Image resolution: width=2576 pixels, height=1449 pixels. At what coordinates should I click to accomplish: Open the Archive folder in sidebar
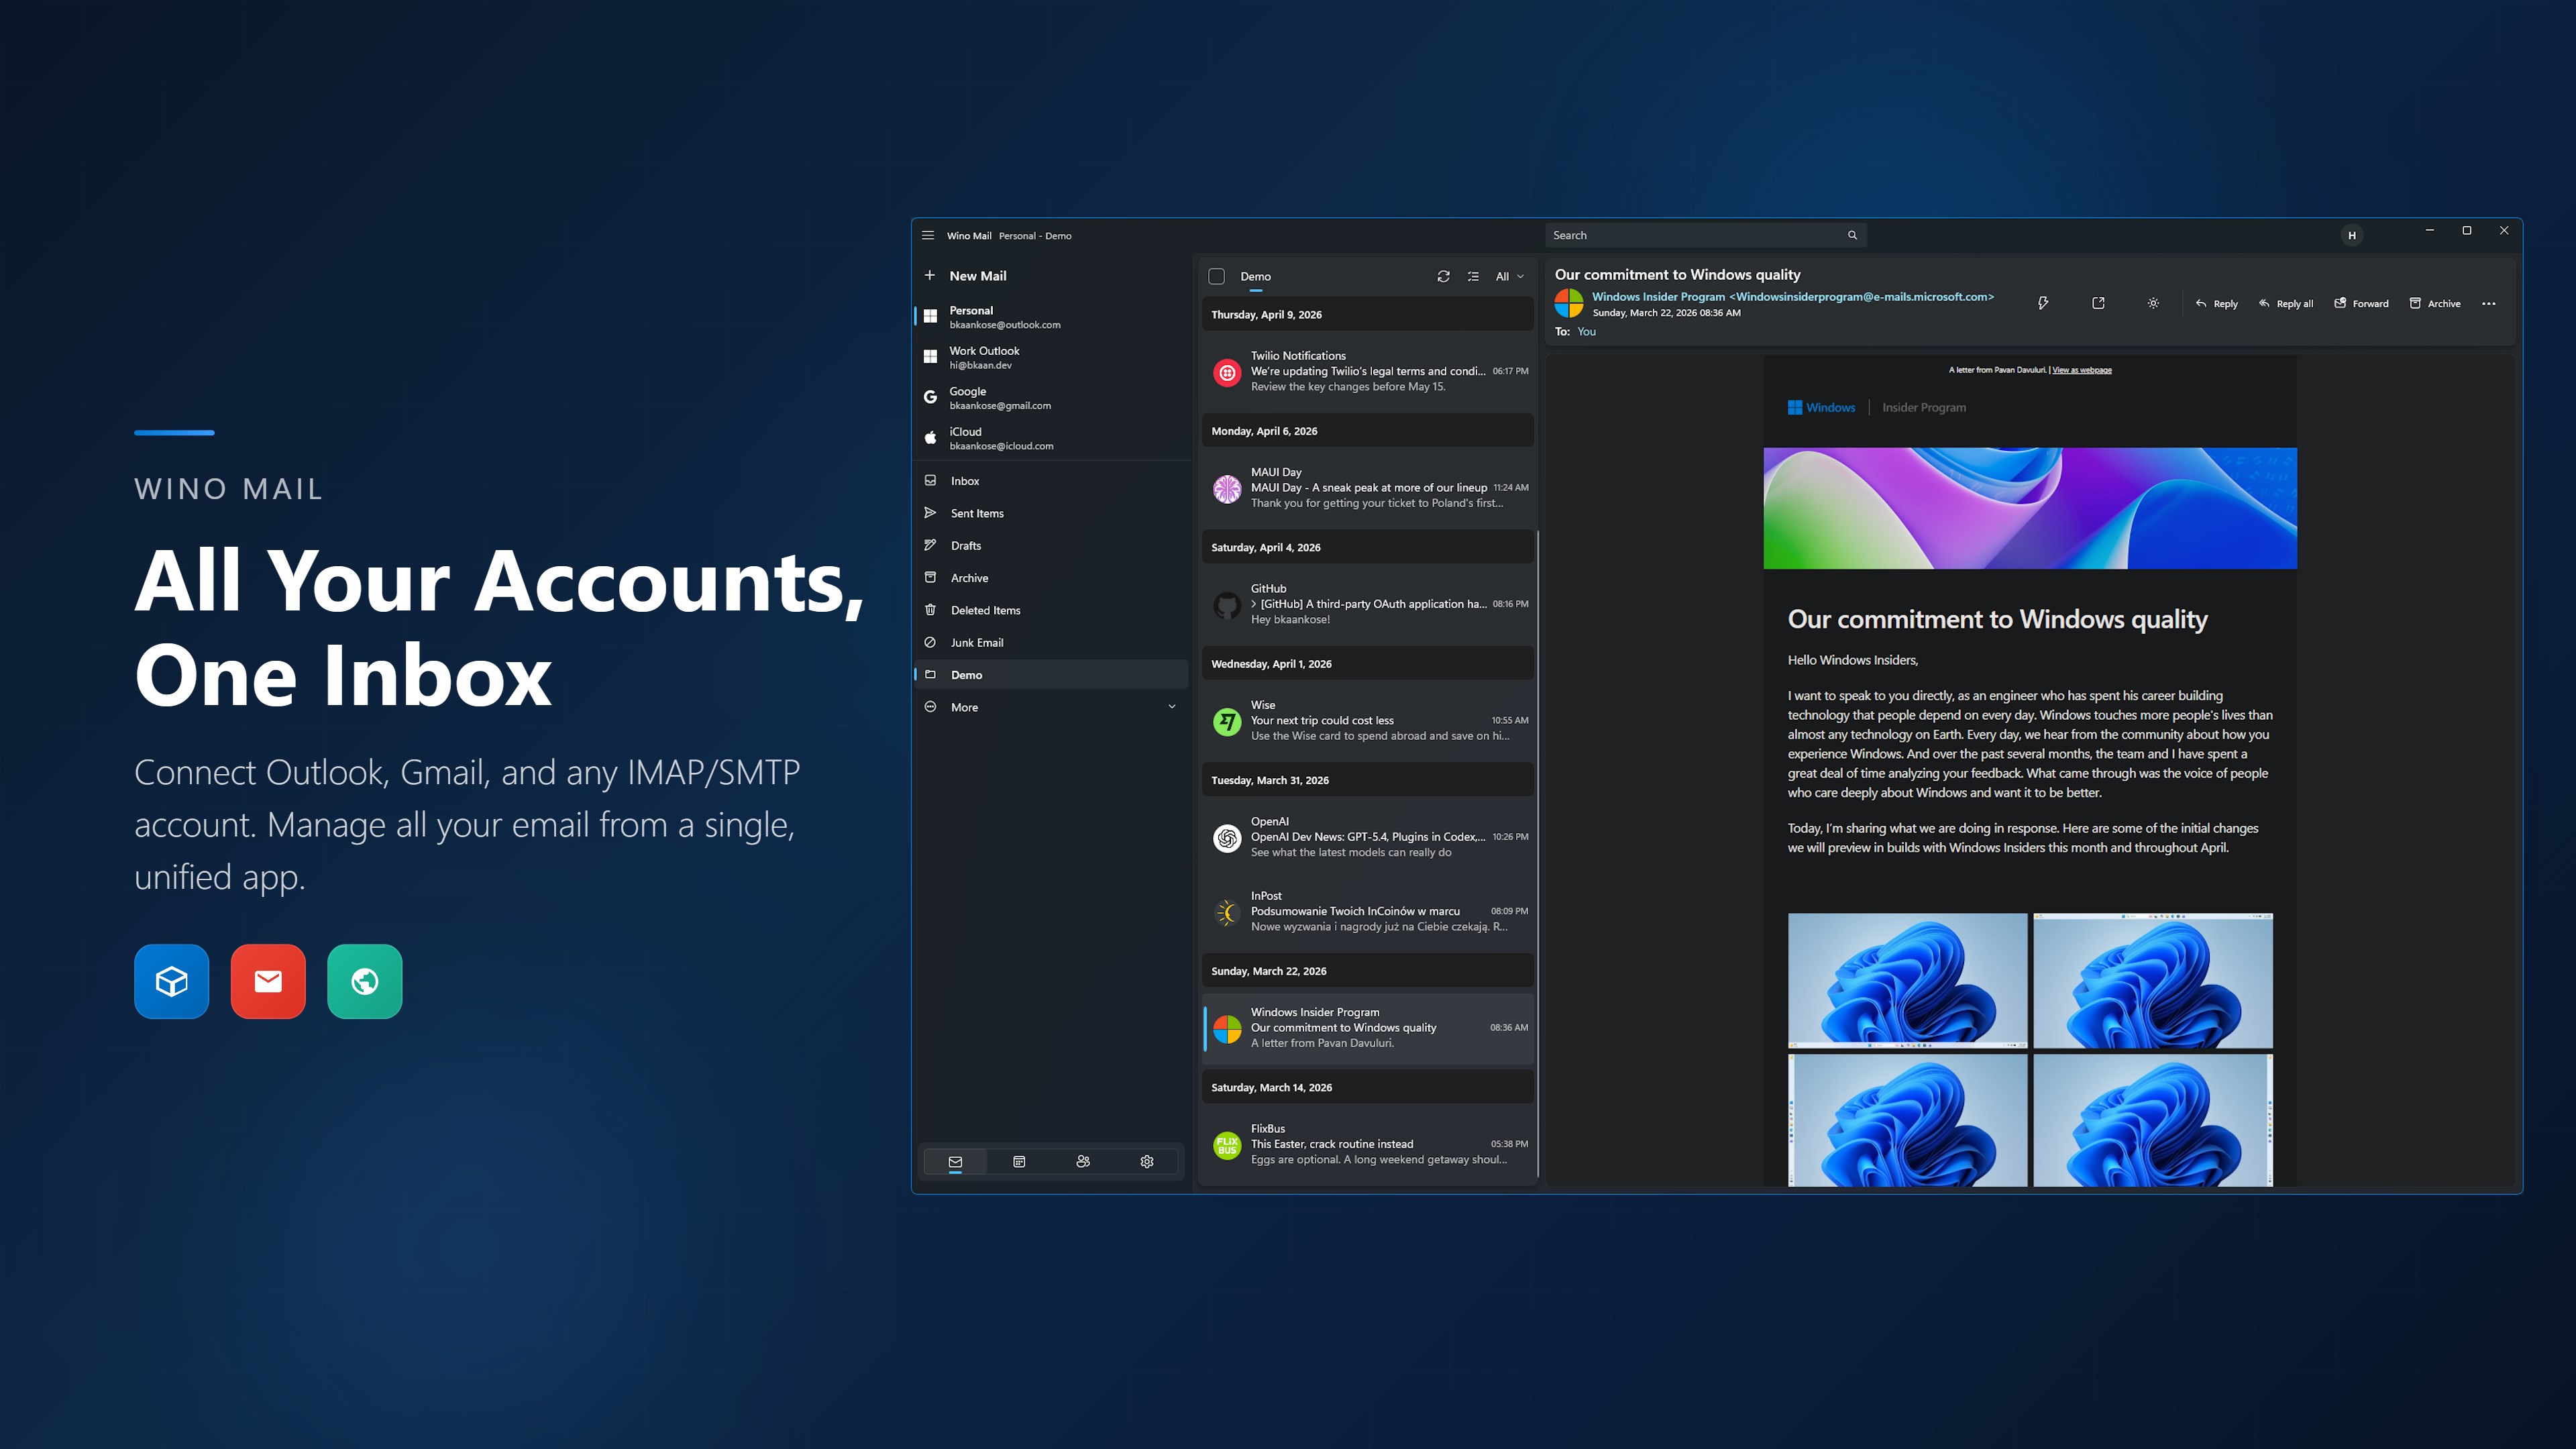1052,578
